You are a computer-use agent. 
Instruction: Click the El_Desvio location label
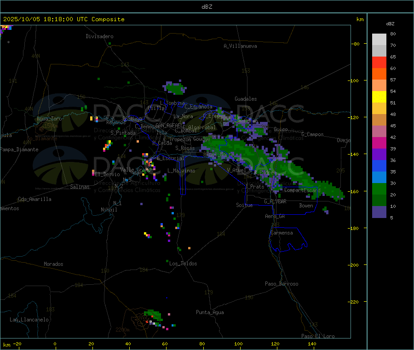[x=108, y=174]
